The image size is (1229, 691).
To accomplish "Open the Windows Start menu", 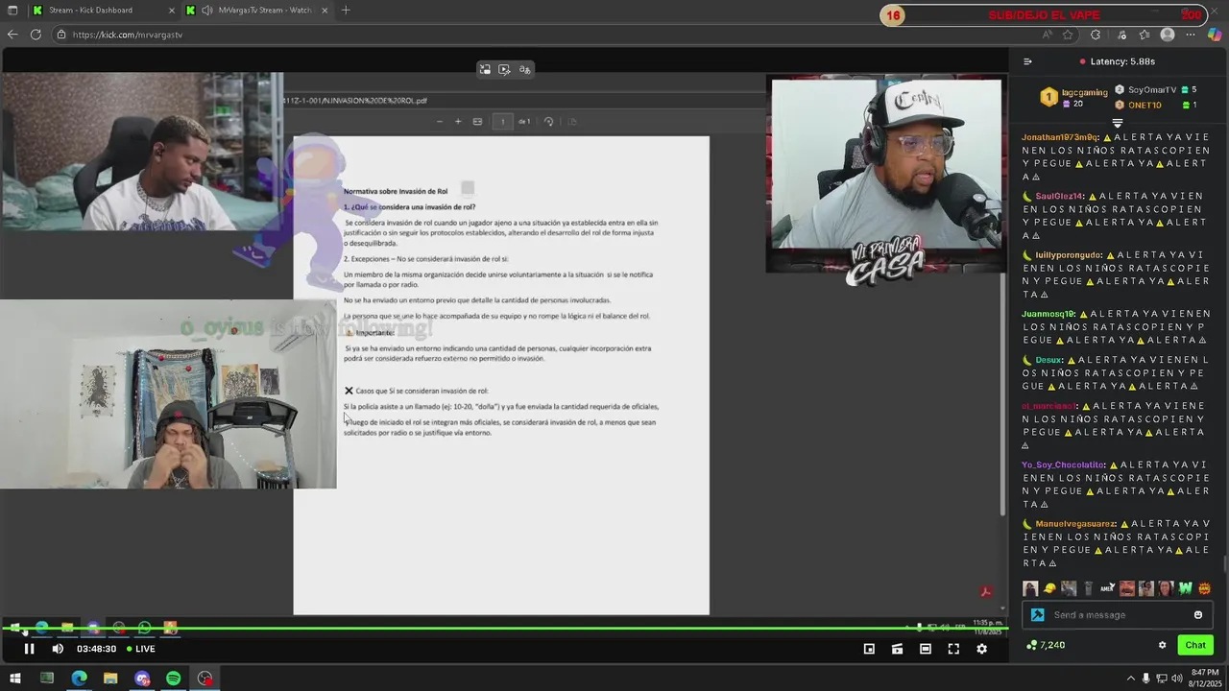I will click(x=15, y=679).
